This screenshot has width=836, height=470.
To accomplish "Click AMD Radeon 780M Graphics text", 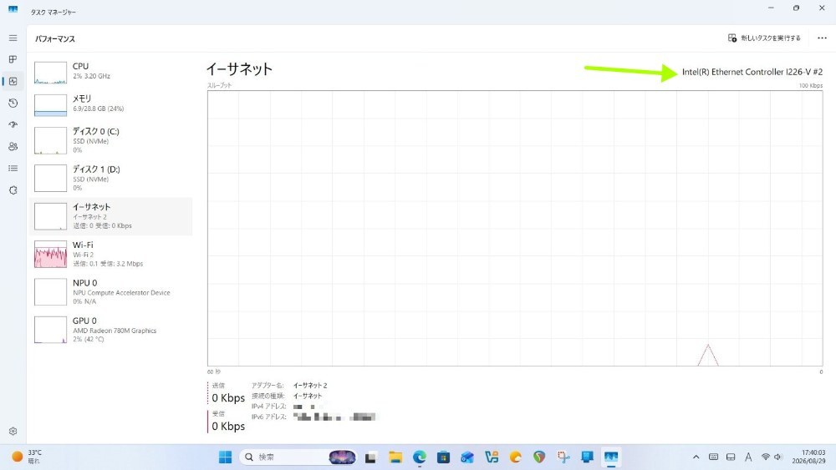I will tap(115, 331).
